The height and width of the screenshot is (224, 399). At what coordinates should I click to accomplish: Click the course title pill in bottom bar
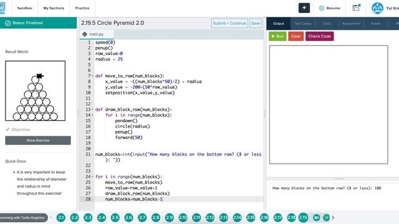[x=24, y=218]
